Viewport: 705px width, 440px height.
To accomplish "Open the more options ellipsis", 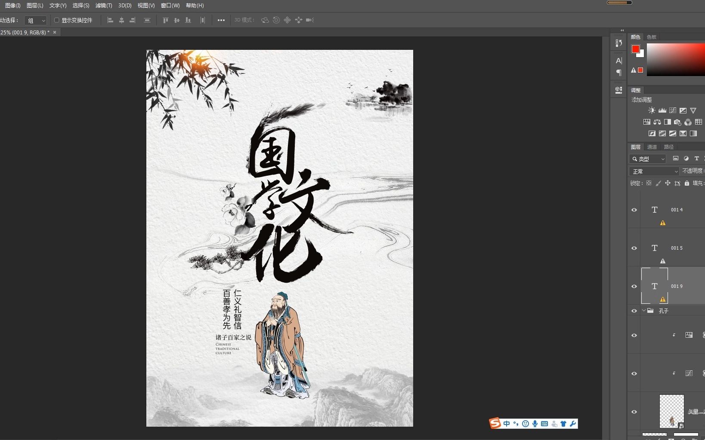I will point(221,20).
